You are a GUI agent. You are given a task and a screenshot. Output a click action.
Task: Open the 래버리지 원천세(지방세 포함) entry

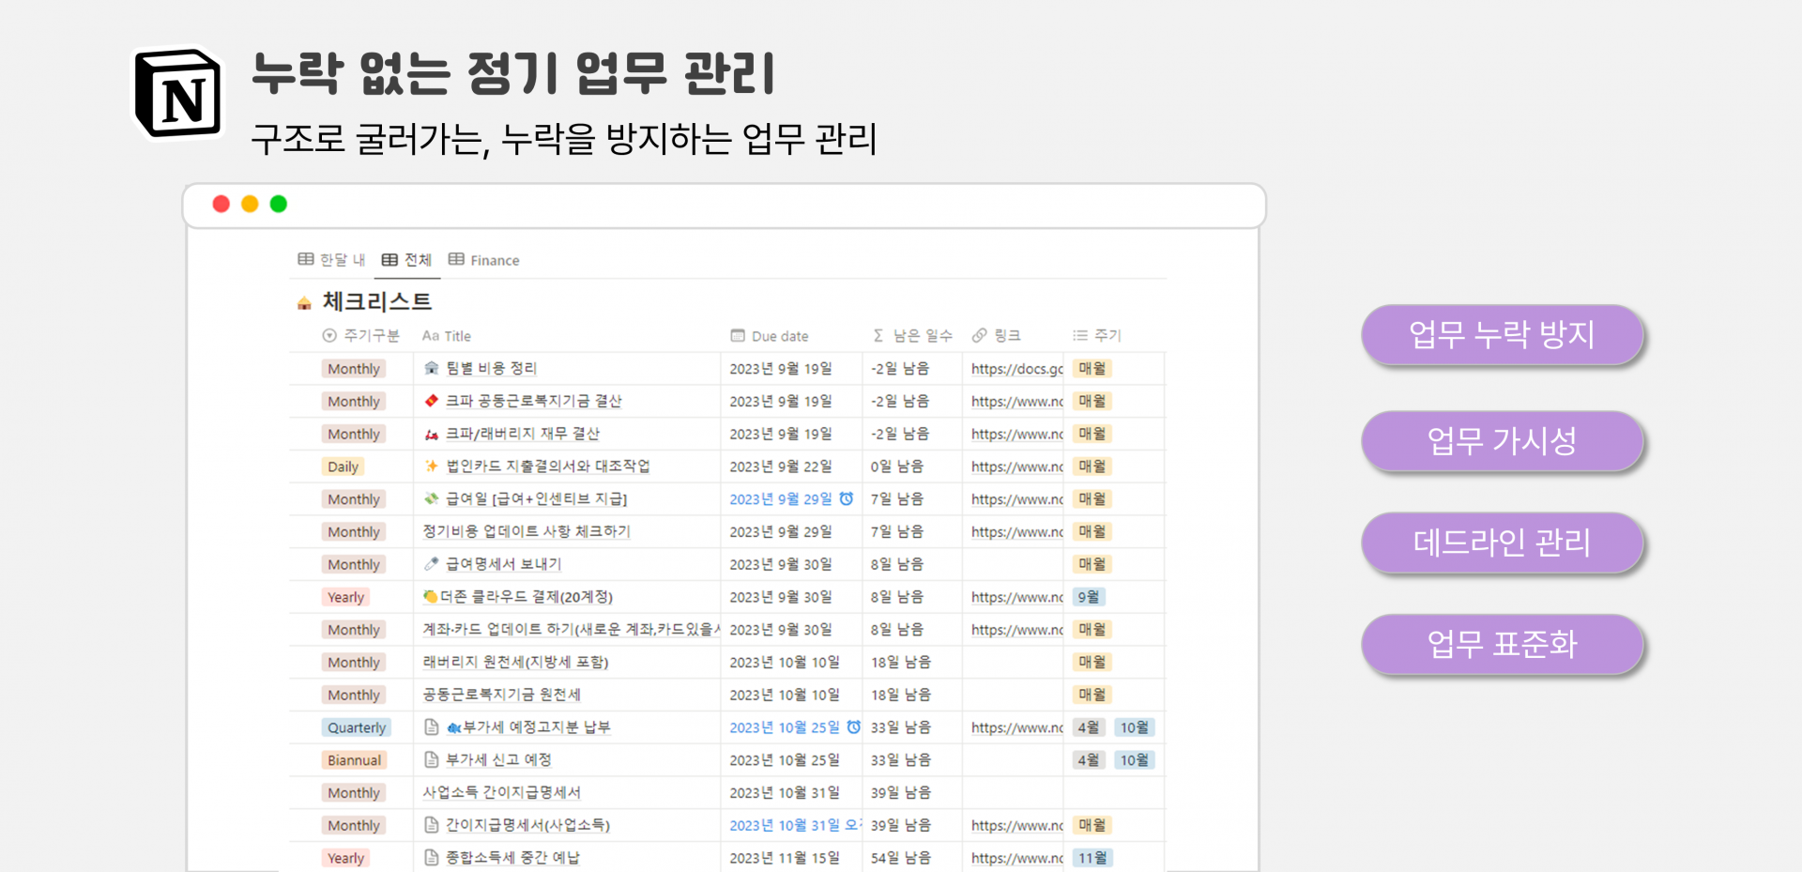coord(515,662)
